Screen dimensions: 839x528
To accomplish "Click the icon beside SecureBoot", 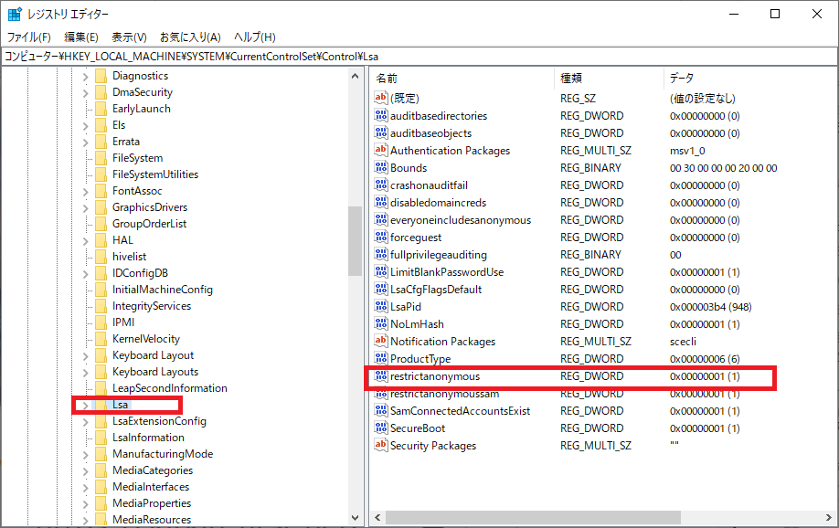I will 381,428.
